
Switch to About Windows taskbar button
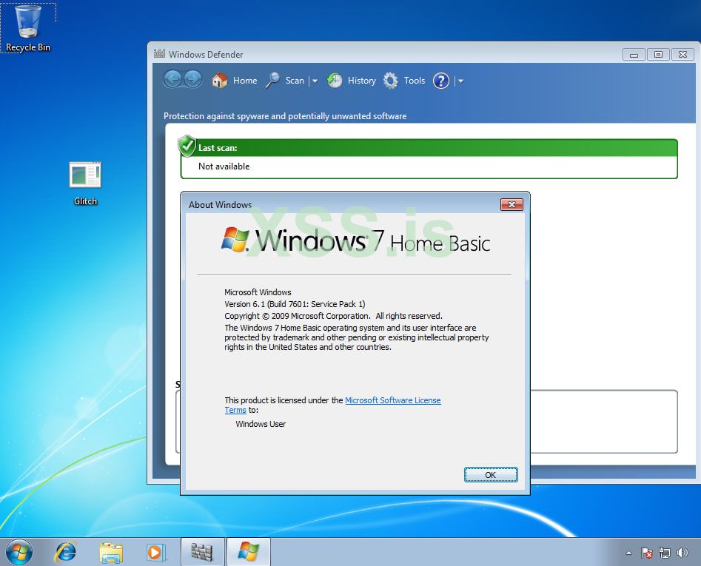point(248,552)
